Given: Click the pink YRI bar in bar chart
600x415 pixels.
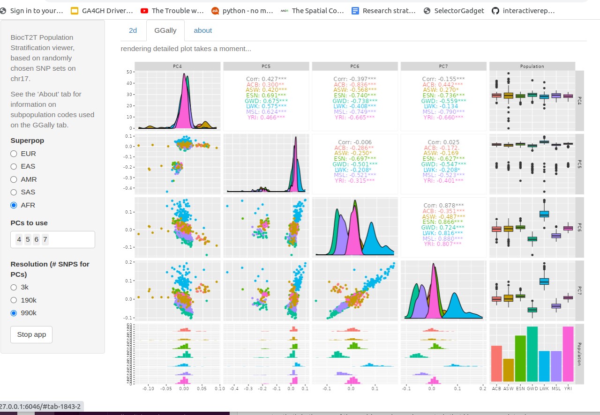Looking at the screenshot, I should point(568,354).
